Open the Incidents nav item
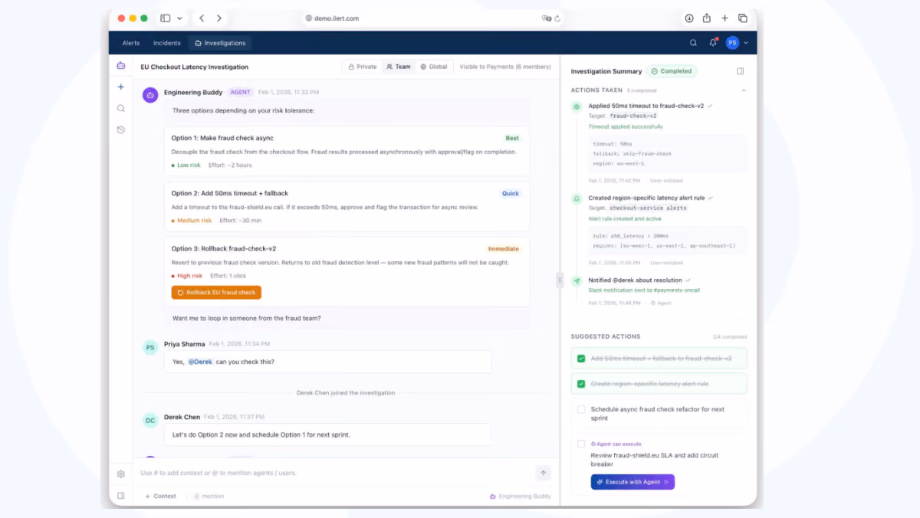Screen dimensions: 920x518 pyautogui.click(x=167, y=43)
